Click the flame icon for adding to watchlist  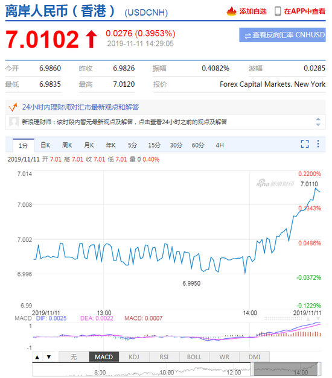(231, 11)
